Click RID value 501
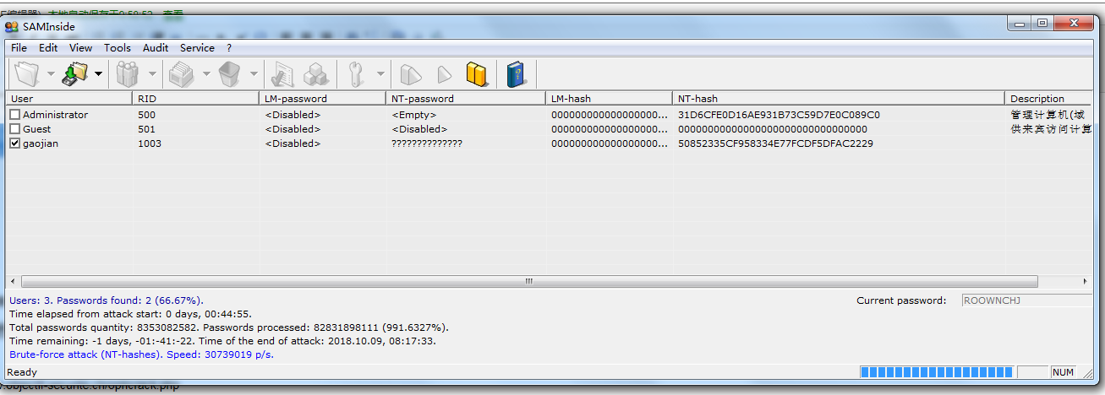Screen dimensions: 1105x395 coord(146,129)
